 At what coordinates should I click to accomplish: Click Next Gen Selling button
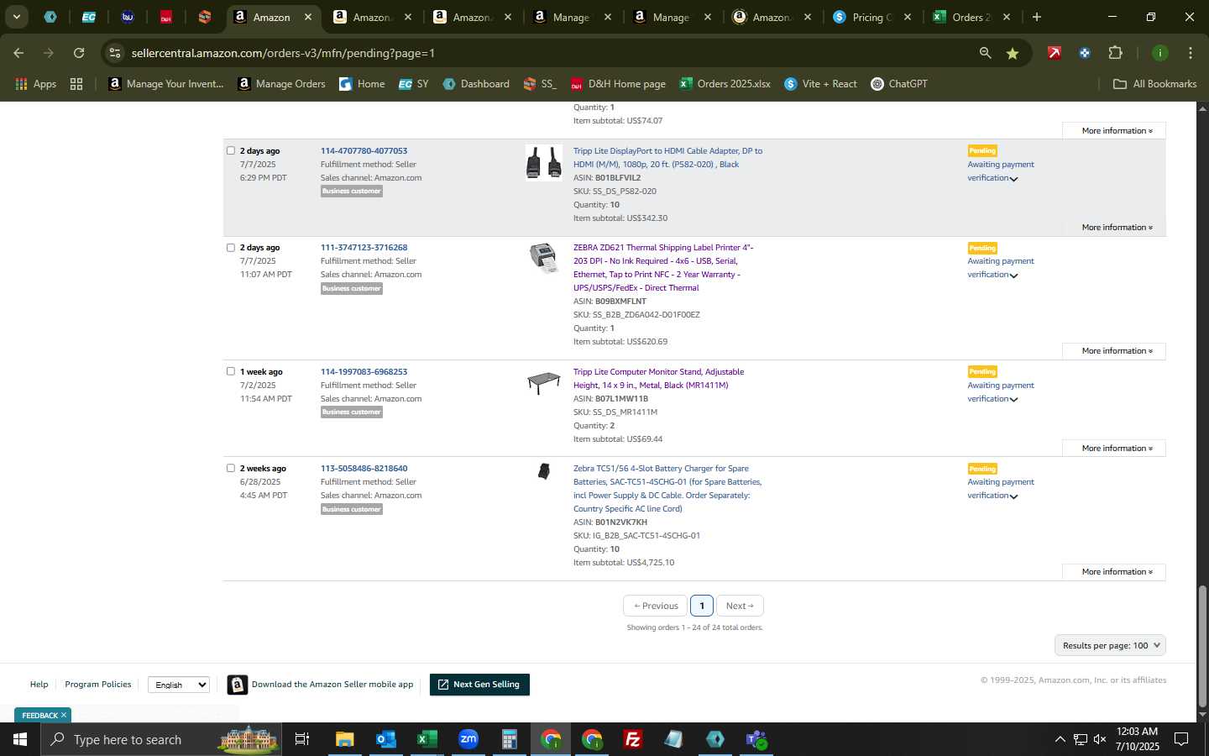(x=479, y=685)
